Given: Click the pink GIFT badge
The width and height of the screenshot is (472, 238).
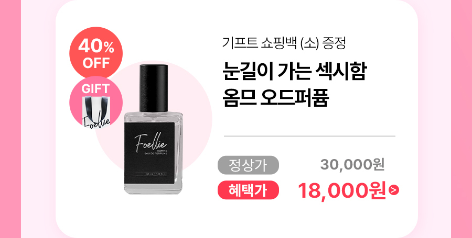Looking at the screenshot, I should (x=96, y=102).
